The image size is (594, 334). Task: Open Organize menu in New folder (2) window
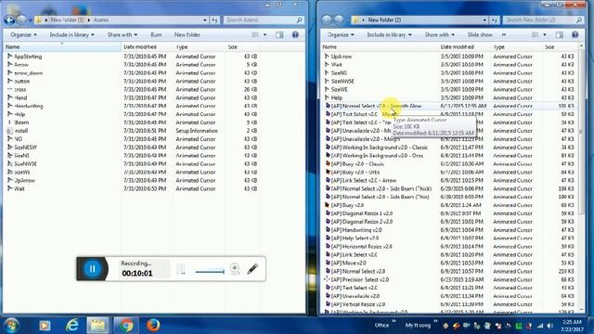pyautogui.click(x=341, y=35)
